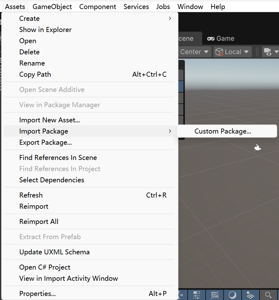The height and width of the screenshot is (300, 279).
Task: Choose Custom Package... from the submenu
Action: [223, 131]
